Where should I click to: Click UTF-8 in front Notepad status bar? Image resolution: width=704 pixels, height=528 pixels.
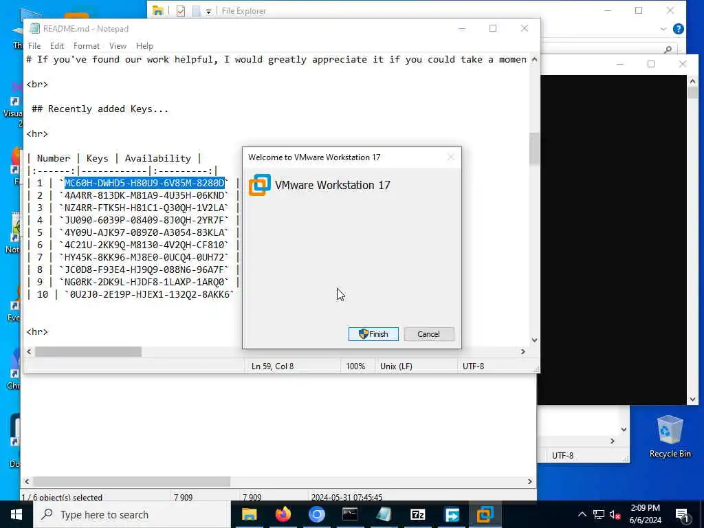coord(473,366)
